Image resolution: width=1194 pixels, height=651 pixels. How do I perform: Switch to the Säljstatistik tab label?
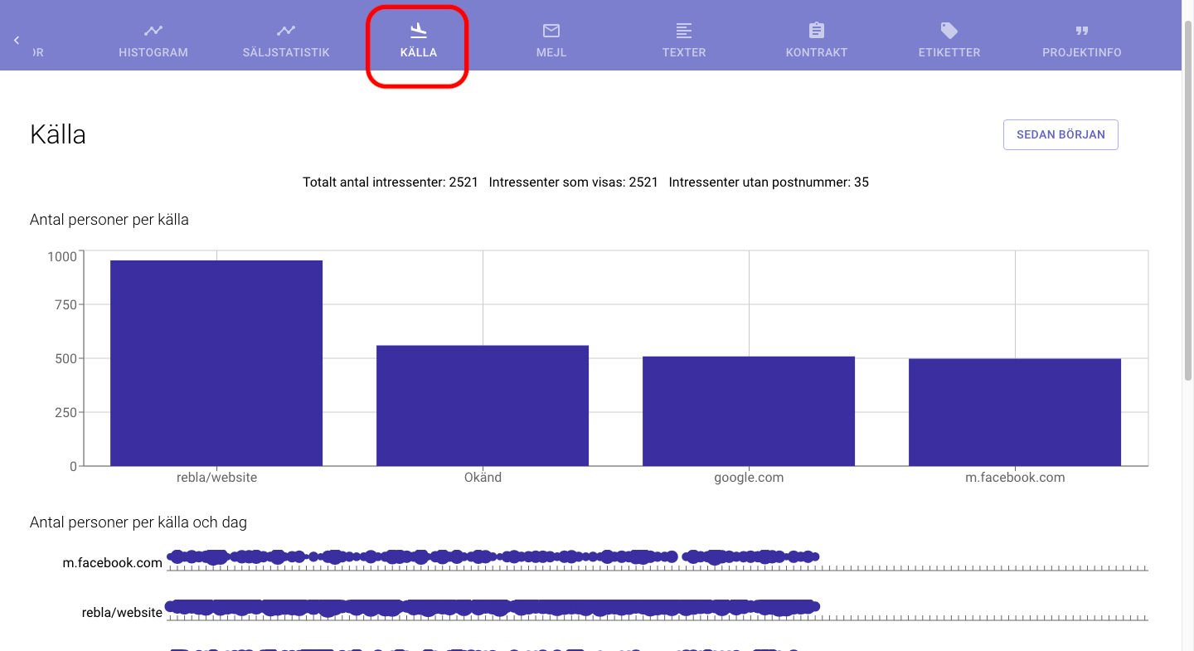[286, 52]
